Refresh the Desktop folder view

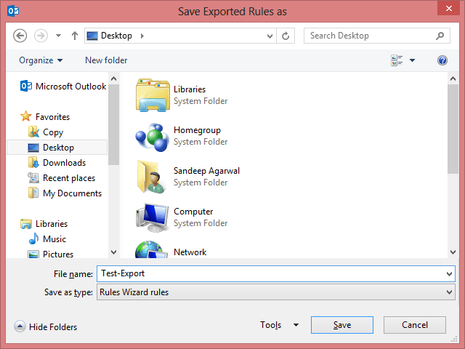[x=286, y=36]
